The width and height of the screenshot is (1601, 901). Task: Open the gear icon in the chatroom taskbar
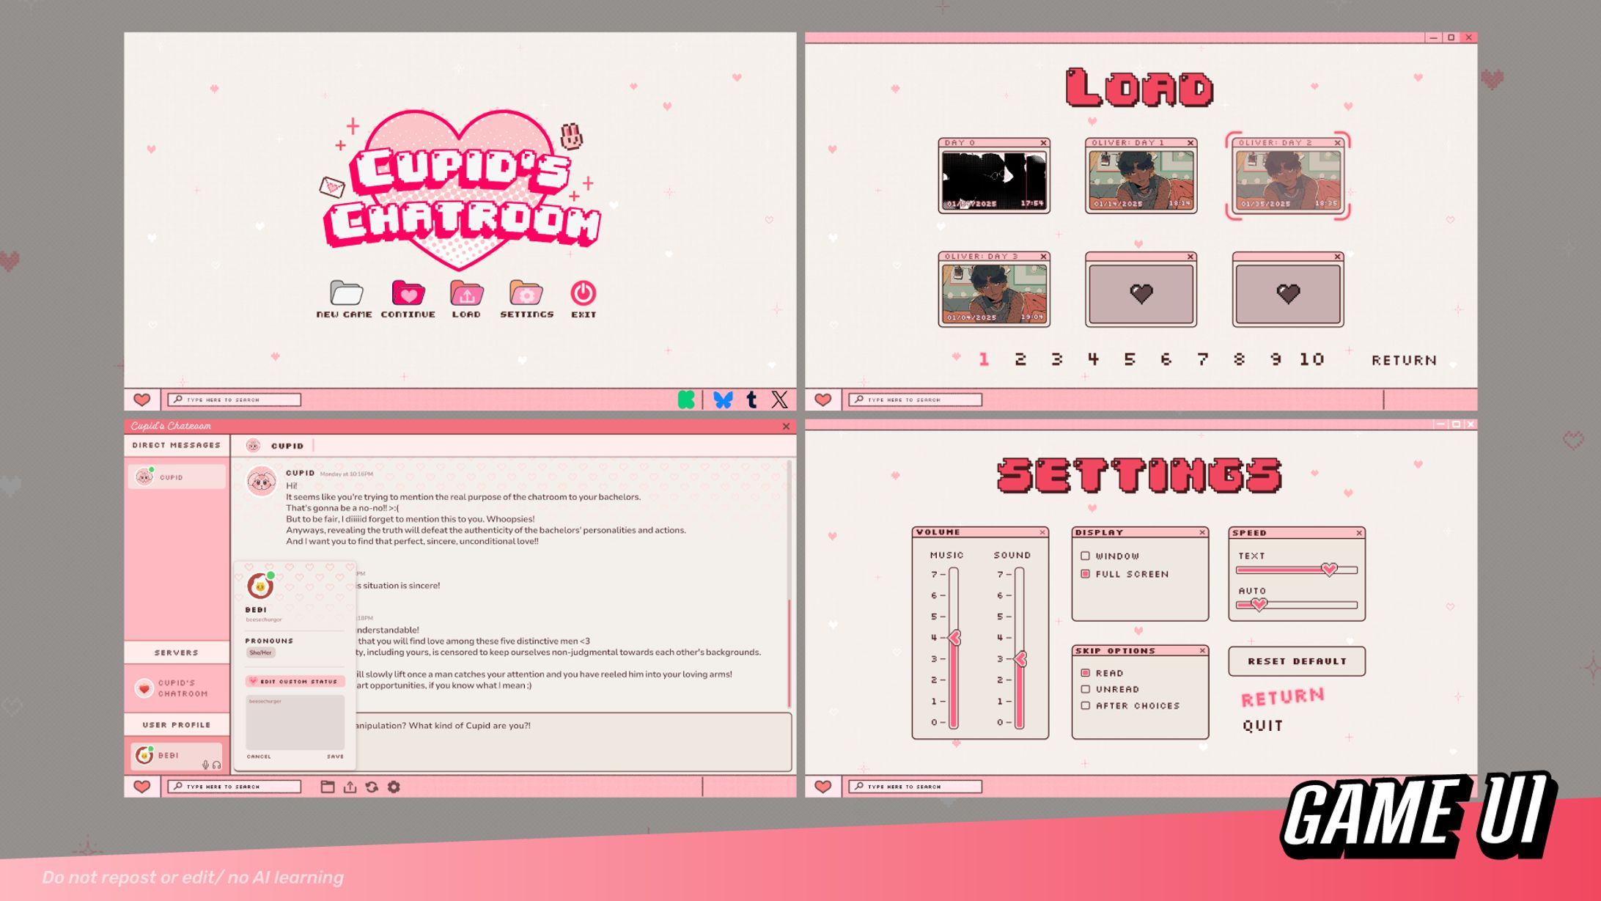(x=394, y=787)
